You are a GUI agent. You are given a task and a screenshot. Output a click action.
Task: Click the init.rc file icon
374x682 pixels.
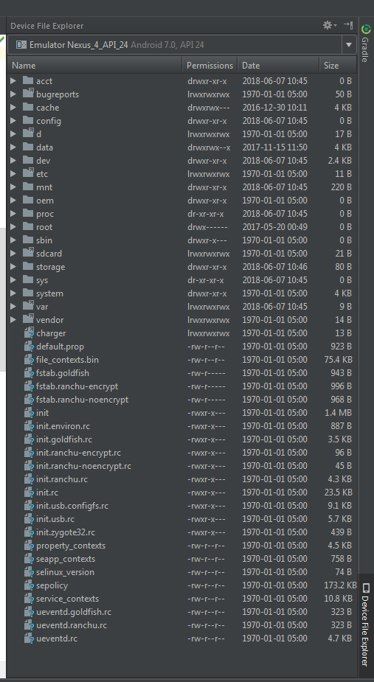(29, 493)
